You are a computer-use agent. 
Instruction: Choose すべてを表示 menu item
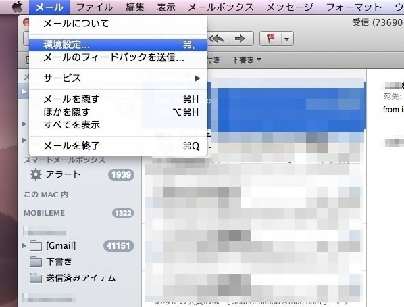pyautogui.click(x=118, y=125)
